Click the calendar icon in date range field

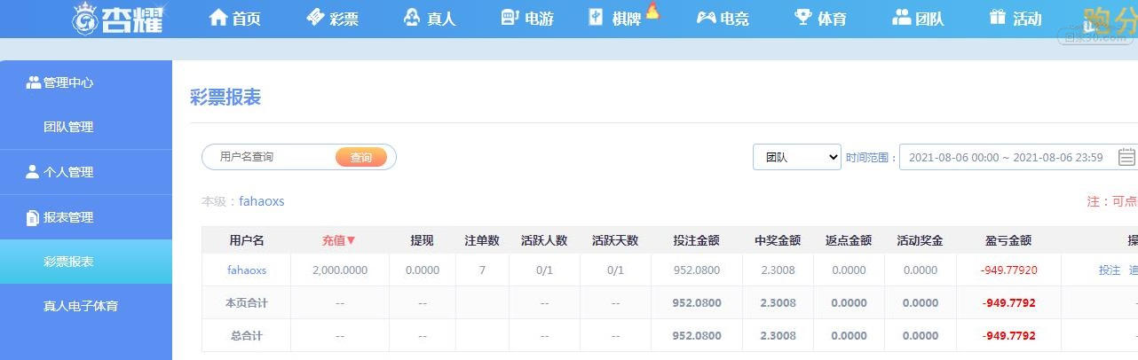coord(1126,157)
